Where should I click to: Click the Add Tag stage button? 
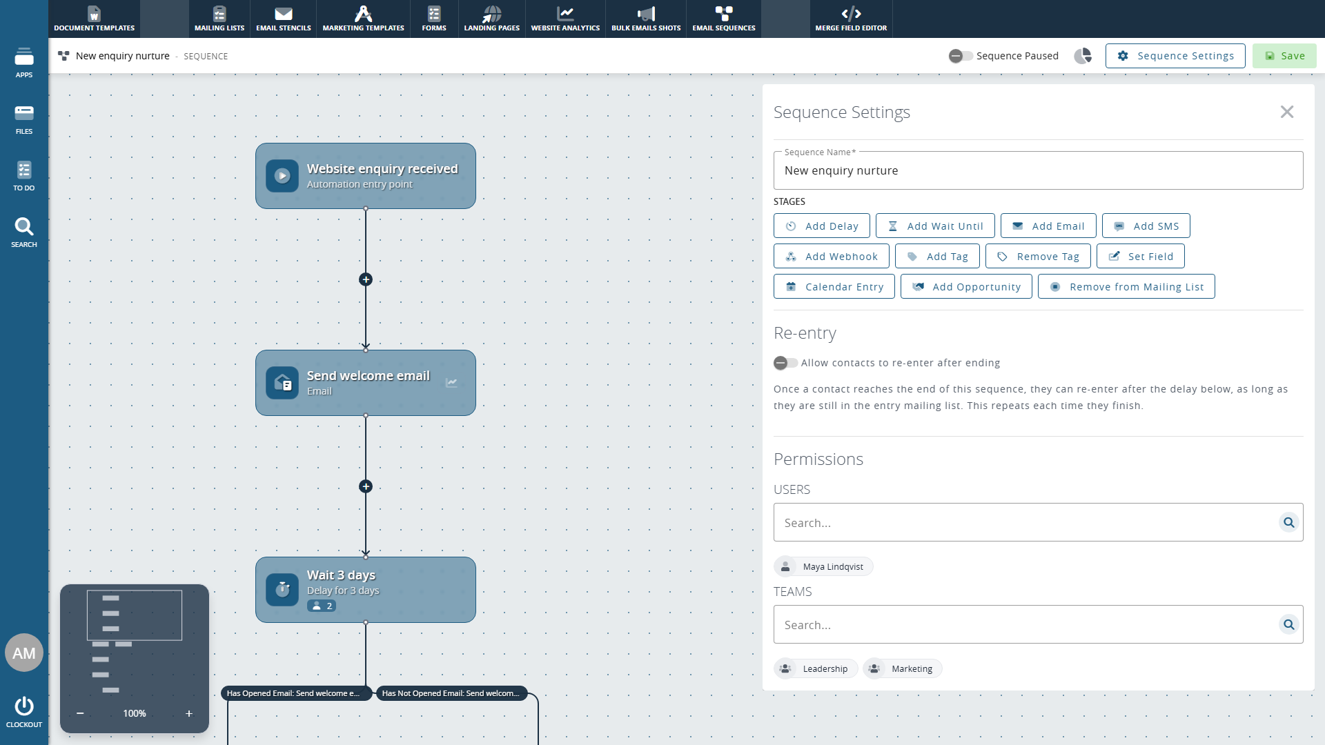(937, 256)
